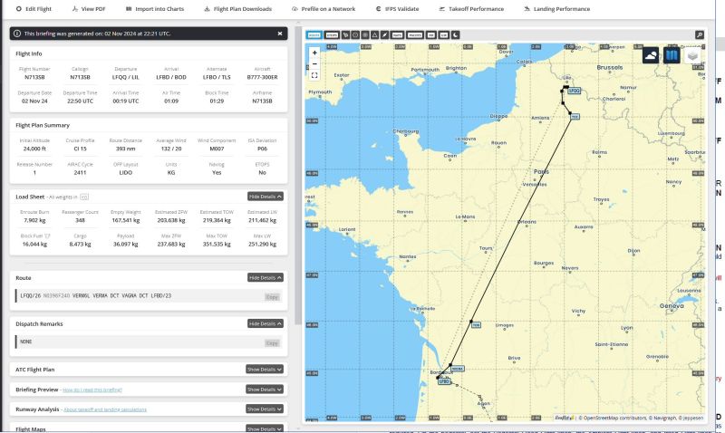Click the 16,044 kg block fuel value
This screenshot has height=433, width=725.
[34, 244]
